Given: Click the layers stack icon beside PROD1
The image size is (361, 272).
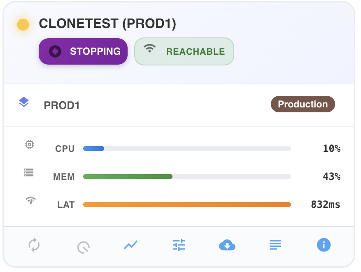Looking at the screenshot, I should pyautogui.click(x=24, y=102).
